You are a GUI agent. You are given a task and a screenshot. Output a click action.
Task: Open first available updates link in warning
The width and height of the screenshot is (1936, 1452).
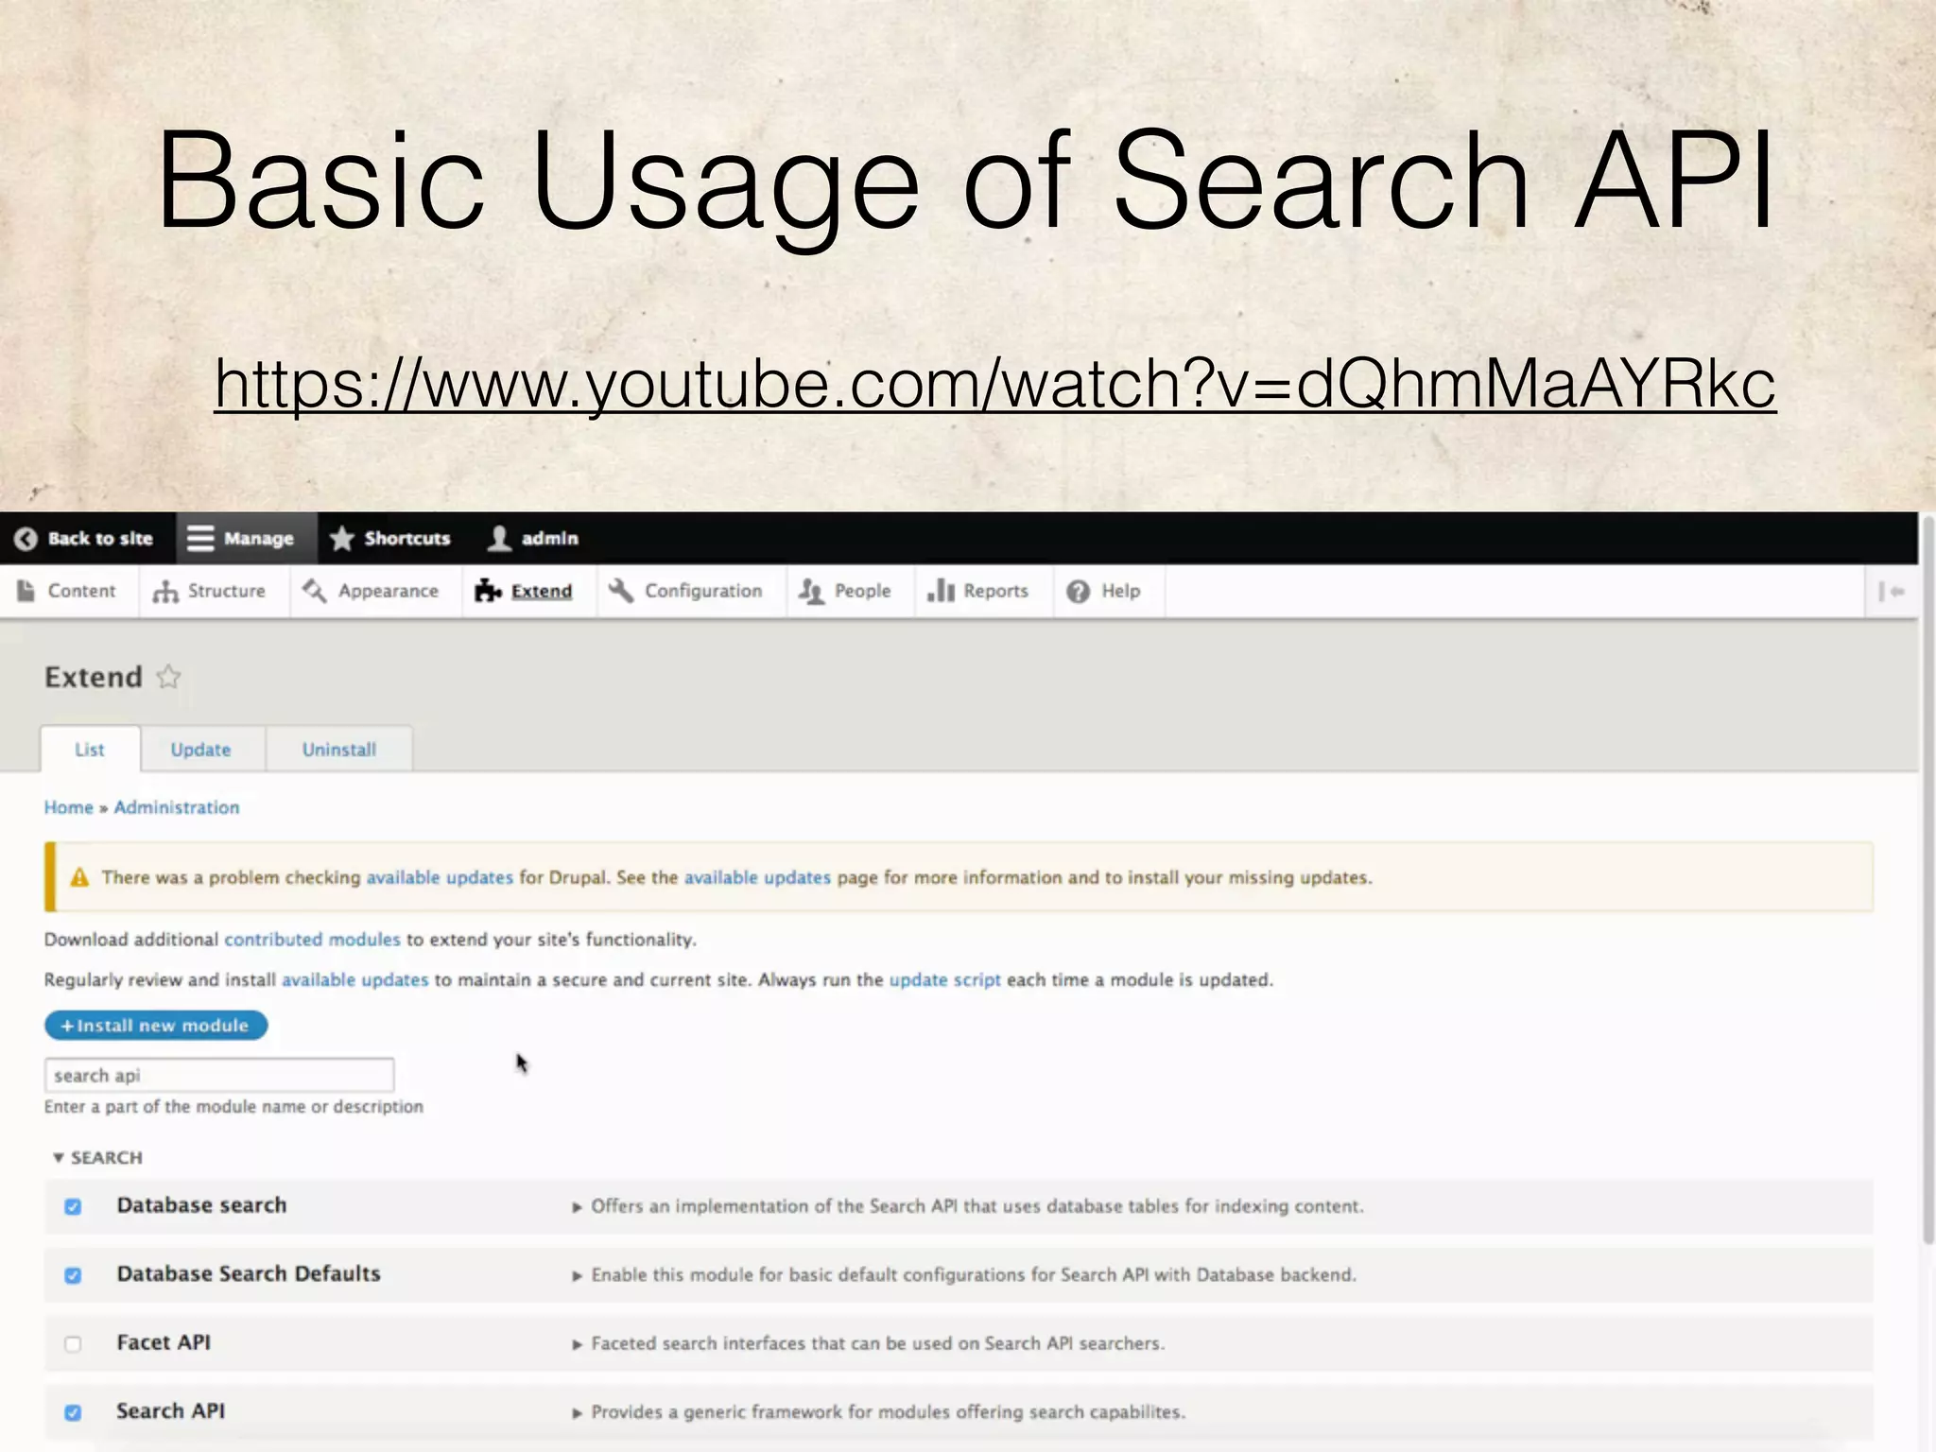(x=440, y=877)
